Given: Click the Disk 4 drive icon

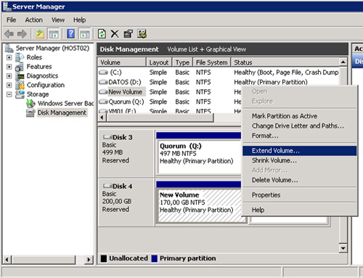Looking at the screenshot, I should (x=107, y=186).
